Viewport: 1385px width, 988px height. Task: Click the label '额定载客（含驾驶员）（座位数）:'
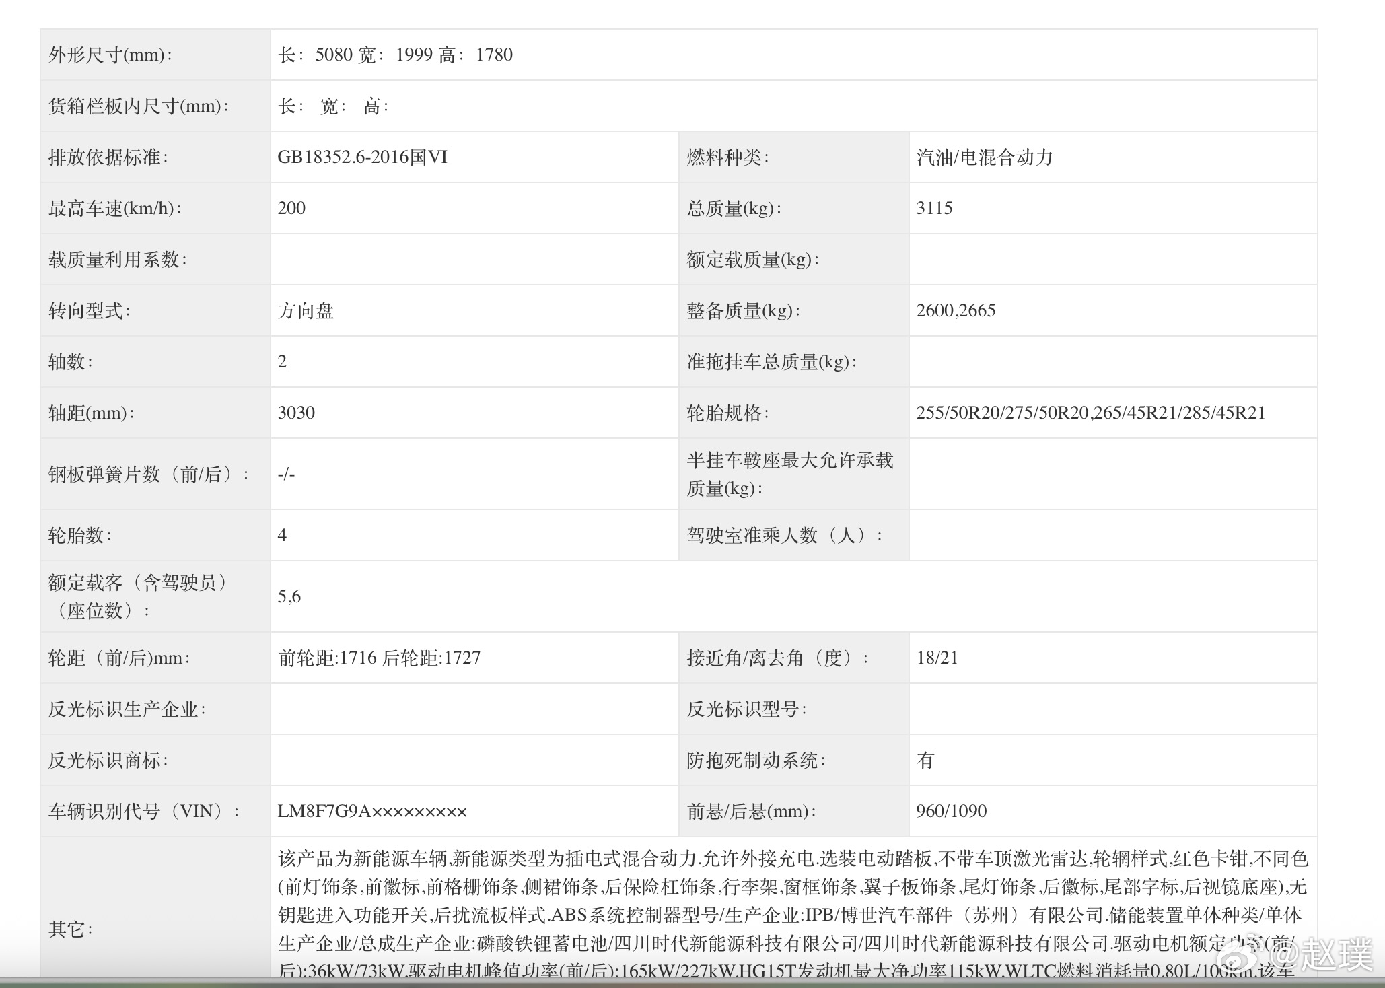pos(140,596)
